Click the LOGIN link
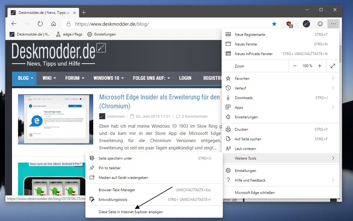353x221 pixels. 185,78
